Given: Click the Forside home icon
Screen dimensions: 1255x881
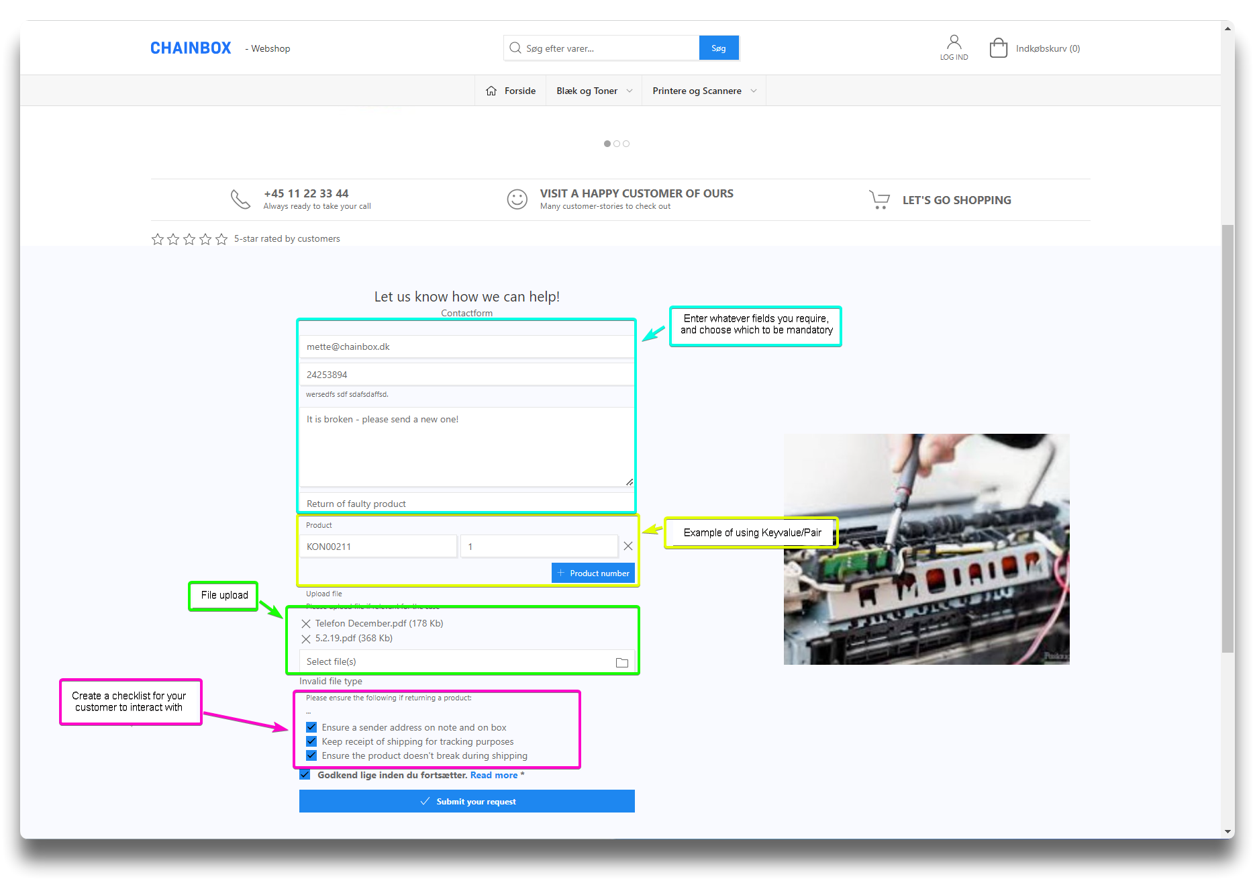Looking at the screenshot, I should tap(491, 91).
